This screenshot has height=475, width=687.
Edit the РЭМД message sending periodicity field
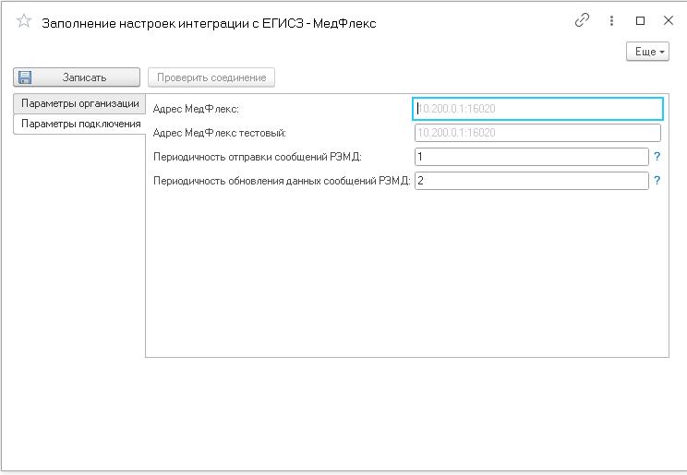532,157
